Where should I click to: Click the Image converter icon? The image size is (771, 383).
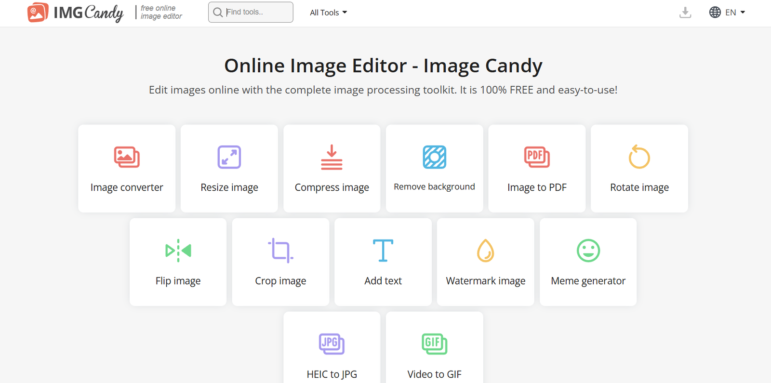pyautogui.click(x=127, y=157)
